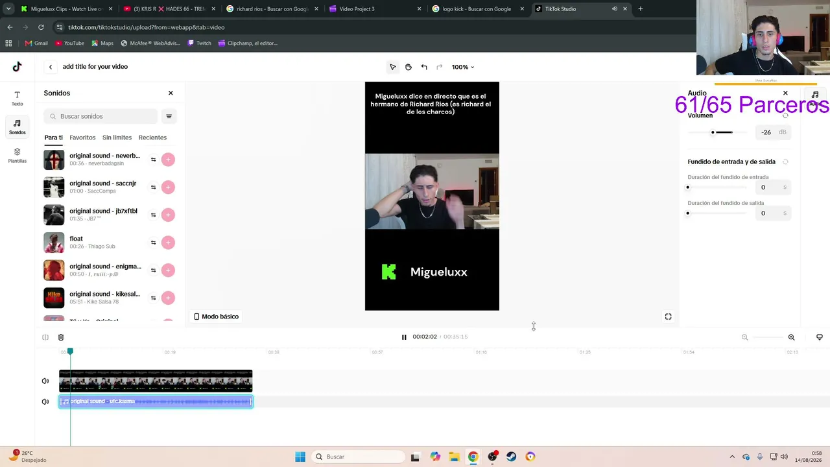Open the Sonidos panel icon
This screenshot has width=830, height=467.
pos(17,126)
